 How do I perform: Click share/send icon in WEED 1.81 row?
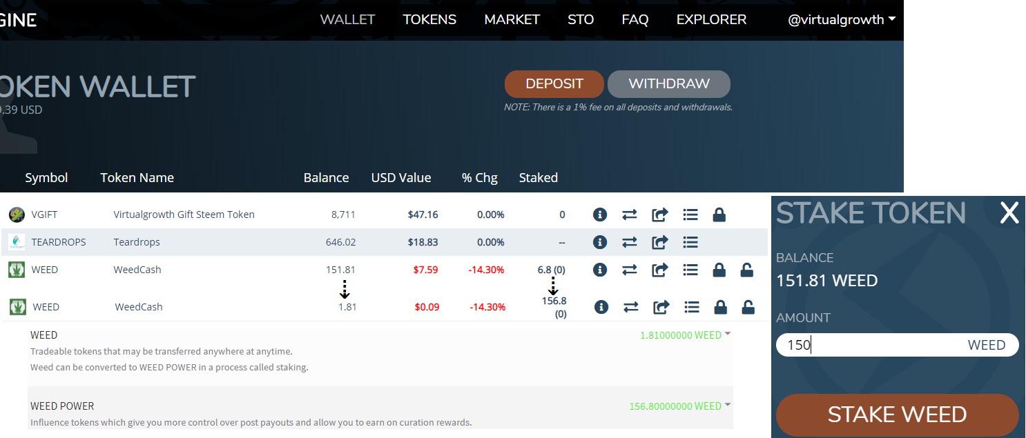click(661, 307)
